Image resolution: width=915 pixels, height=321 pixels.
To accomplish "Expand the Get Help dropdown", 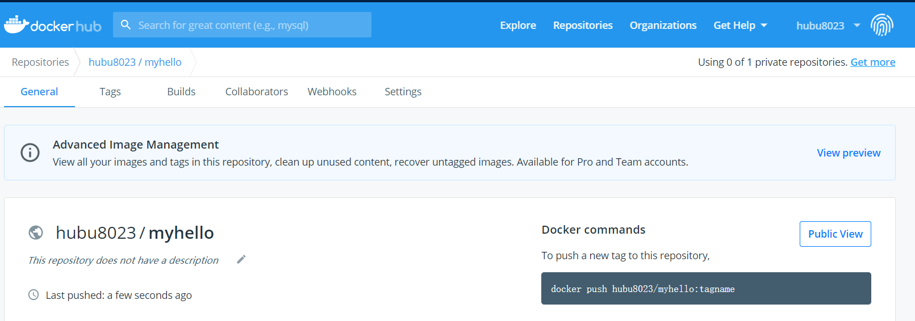I will tap(739, 26).
